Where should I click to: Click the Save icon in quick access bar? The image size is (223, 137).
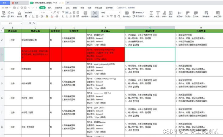tap(14, 8)
